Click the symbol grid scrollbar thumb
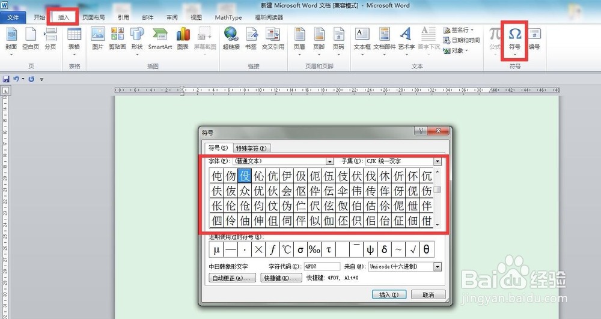This screenshot has width=601, height=319. coord(438,189)
